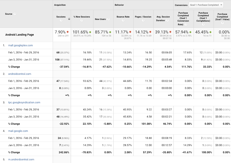
Task: Click the 37 sessions cell for tpc.googlesyndication.com
Action: [x=63, y=110]
